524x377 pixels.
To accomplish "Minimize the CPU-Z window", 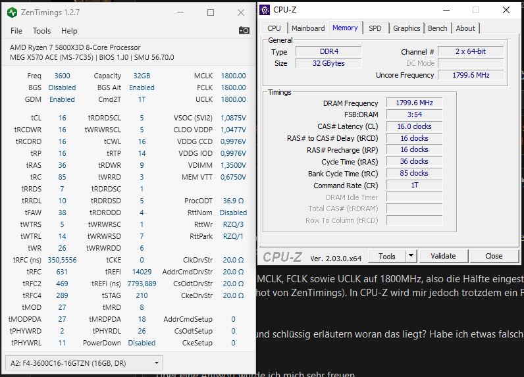I will click(446, 10).
